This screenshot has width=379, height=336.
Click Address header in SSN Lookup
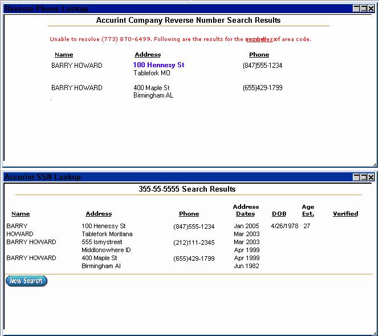tap(99, 214)
